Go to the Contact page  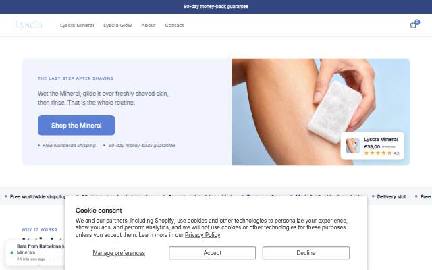point(174,26)
